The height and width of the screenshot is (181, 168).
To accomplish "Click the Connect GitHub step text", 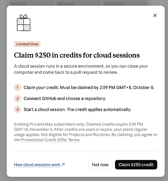I will pos(65,98).
